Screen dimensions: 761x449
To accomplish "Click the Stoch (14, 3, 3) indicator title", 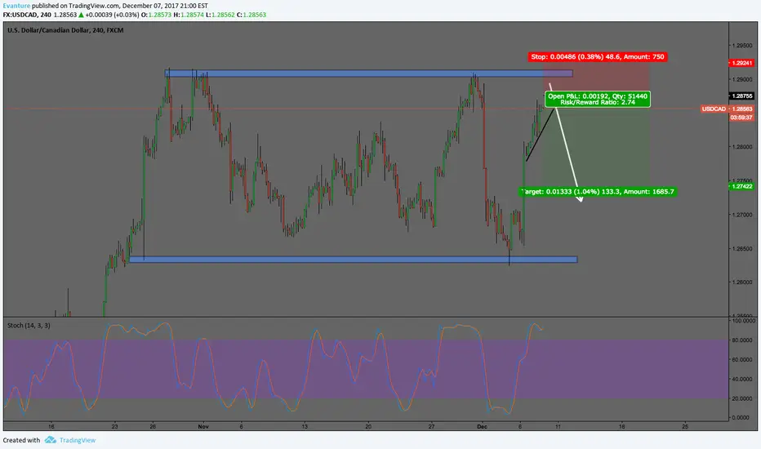I will pyautogui.click(x=29, y=325).
